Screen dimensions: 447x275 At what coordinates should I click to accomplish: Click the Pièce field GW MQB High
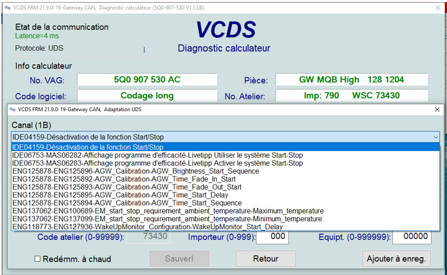[x=352, y=80]
